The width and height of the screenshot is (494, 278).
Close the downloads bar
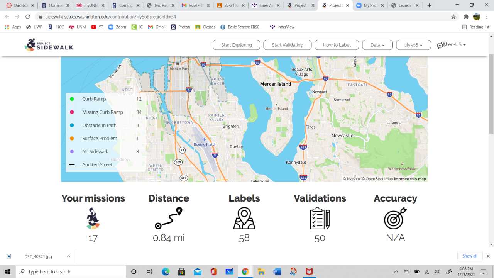[x=488, y=256]
